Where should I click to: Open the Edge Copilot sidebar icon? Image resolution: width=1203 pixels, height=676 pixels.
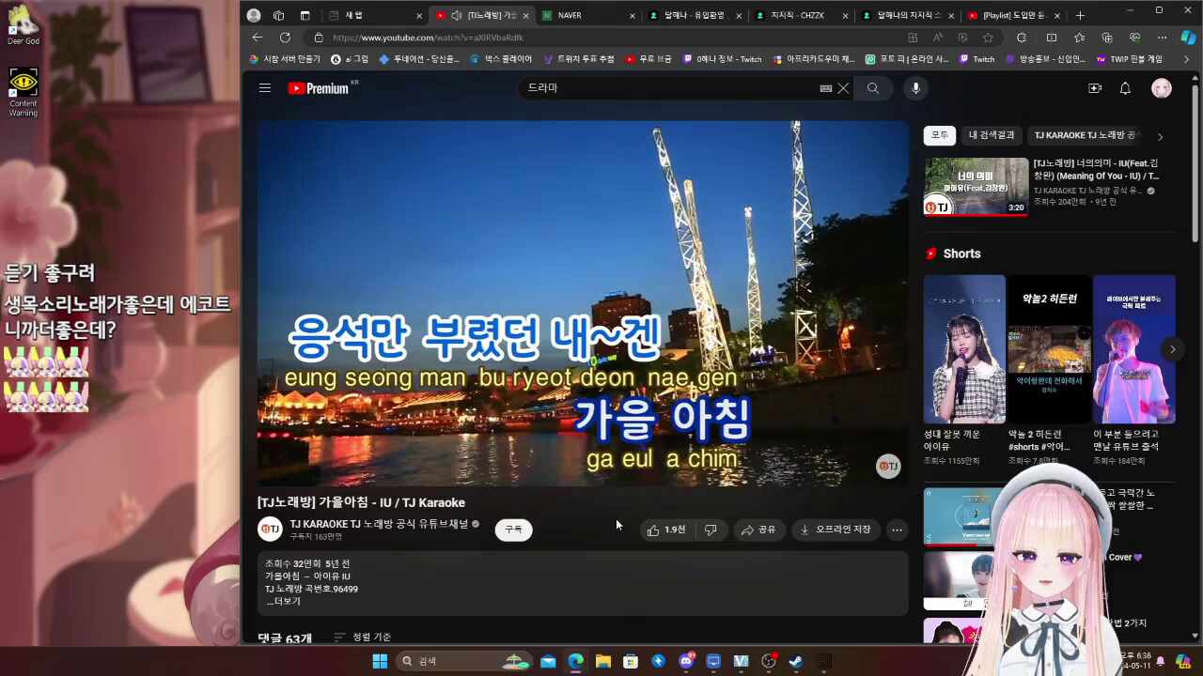click(x=1188, y=38)
